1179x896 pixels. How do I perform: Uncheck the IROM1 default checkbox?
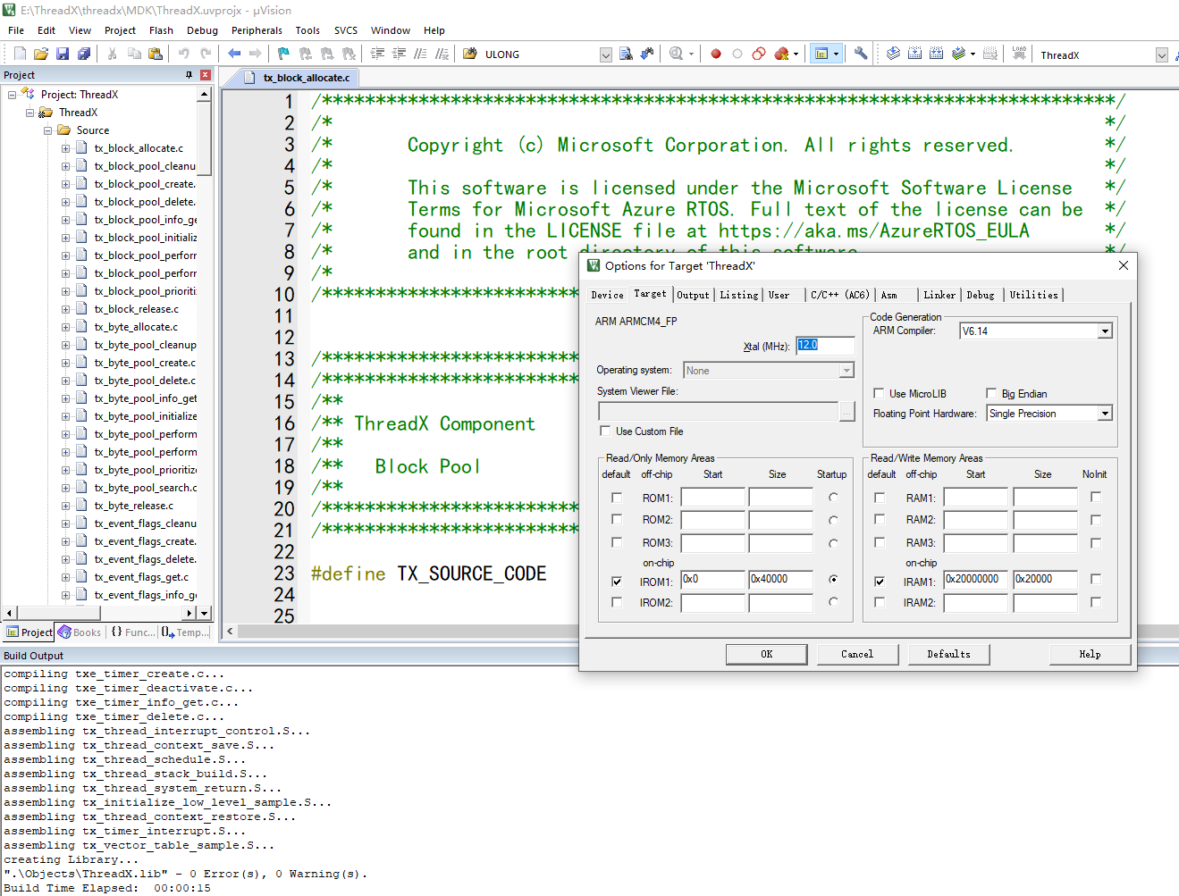(617, 582)
